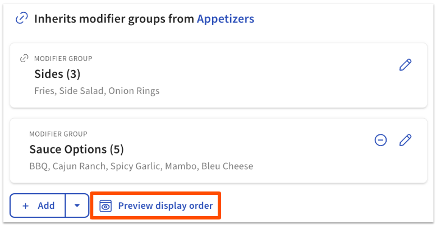The image size is (441, 229).
Task: Click empty area of the Sides card
Action: coord(281,76)
